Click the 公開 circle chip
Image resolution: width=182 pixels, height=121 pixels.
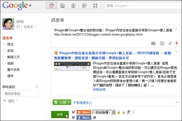click(x=62, y=102)
